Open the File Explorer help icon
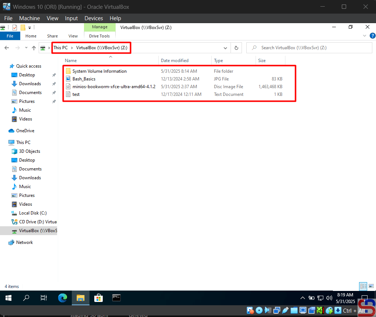This screenshot has width=376, height=317. (x=372, y=36)
